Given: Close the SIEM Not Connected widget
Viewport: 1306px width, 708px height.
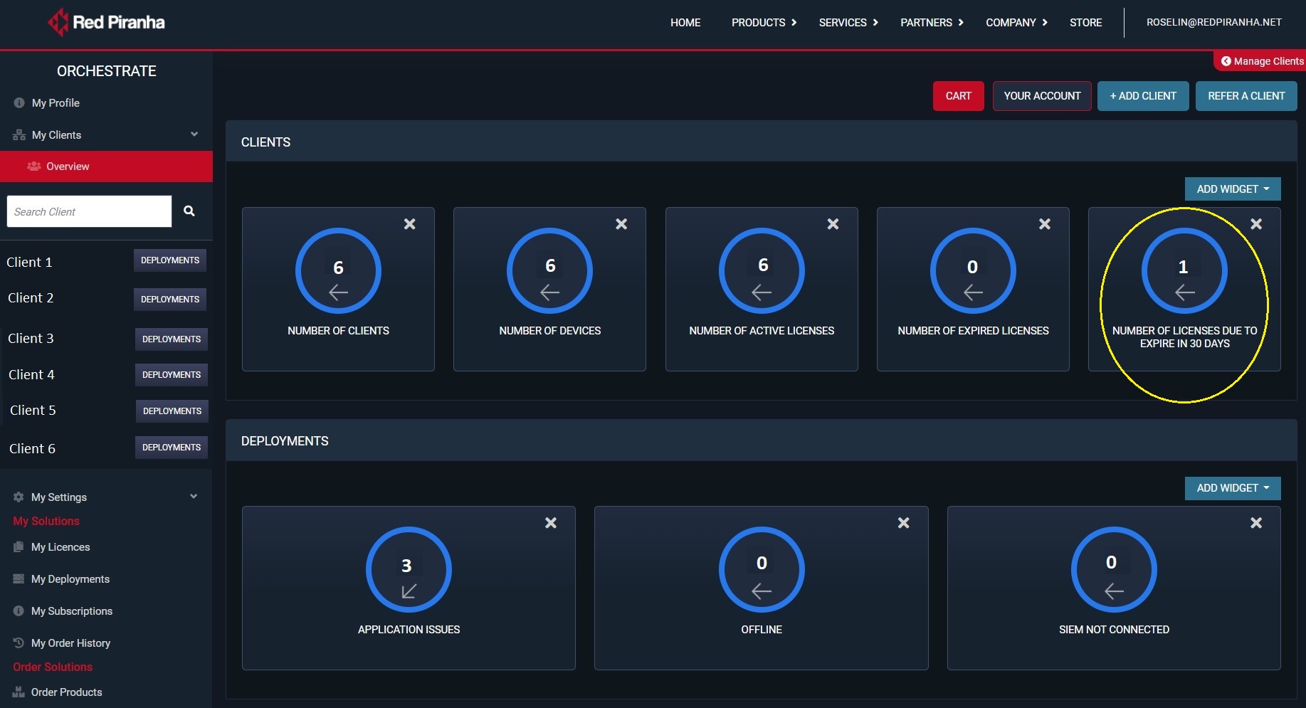Looking at the screenshot, I should click(x=1256, y=523).
